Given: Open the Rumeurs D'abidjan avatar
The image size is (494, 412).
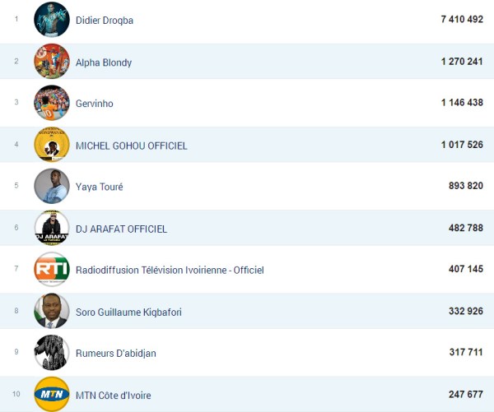Looking at the screenshot, I should tap(51, 353).
